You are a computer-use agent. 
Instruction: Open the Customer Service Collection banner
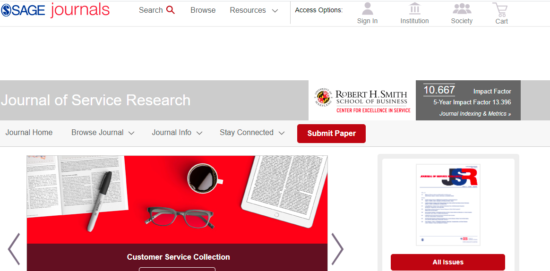point(178,257)
